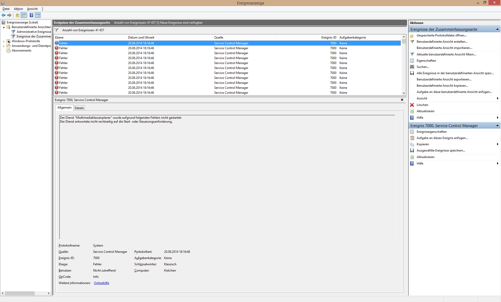Click Benutzerdefinierte Ansicht erstellen action
The image size is (501, 302).
442,42
